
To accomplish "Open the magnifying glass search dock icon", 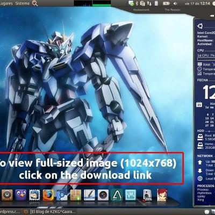I will pyautogui.click(x=62, y=195).
